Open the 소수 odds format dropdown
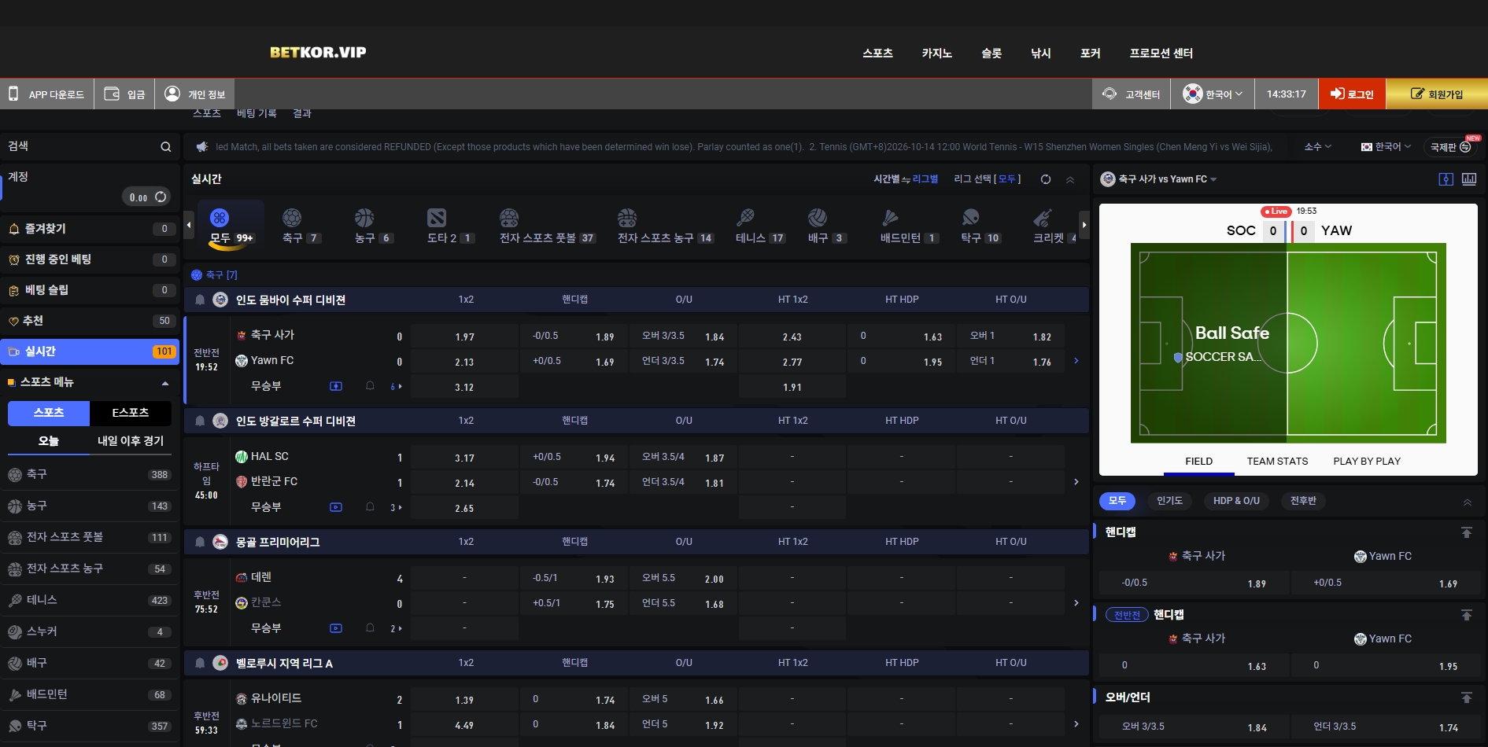This screenshot has height=747, width=1488. [1318, 147]
